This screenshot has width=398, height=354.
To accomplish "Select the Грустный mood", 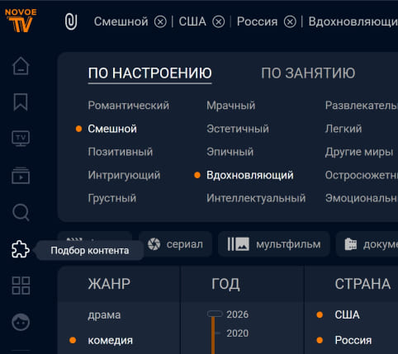I will coord(112,198).
